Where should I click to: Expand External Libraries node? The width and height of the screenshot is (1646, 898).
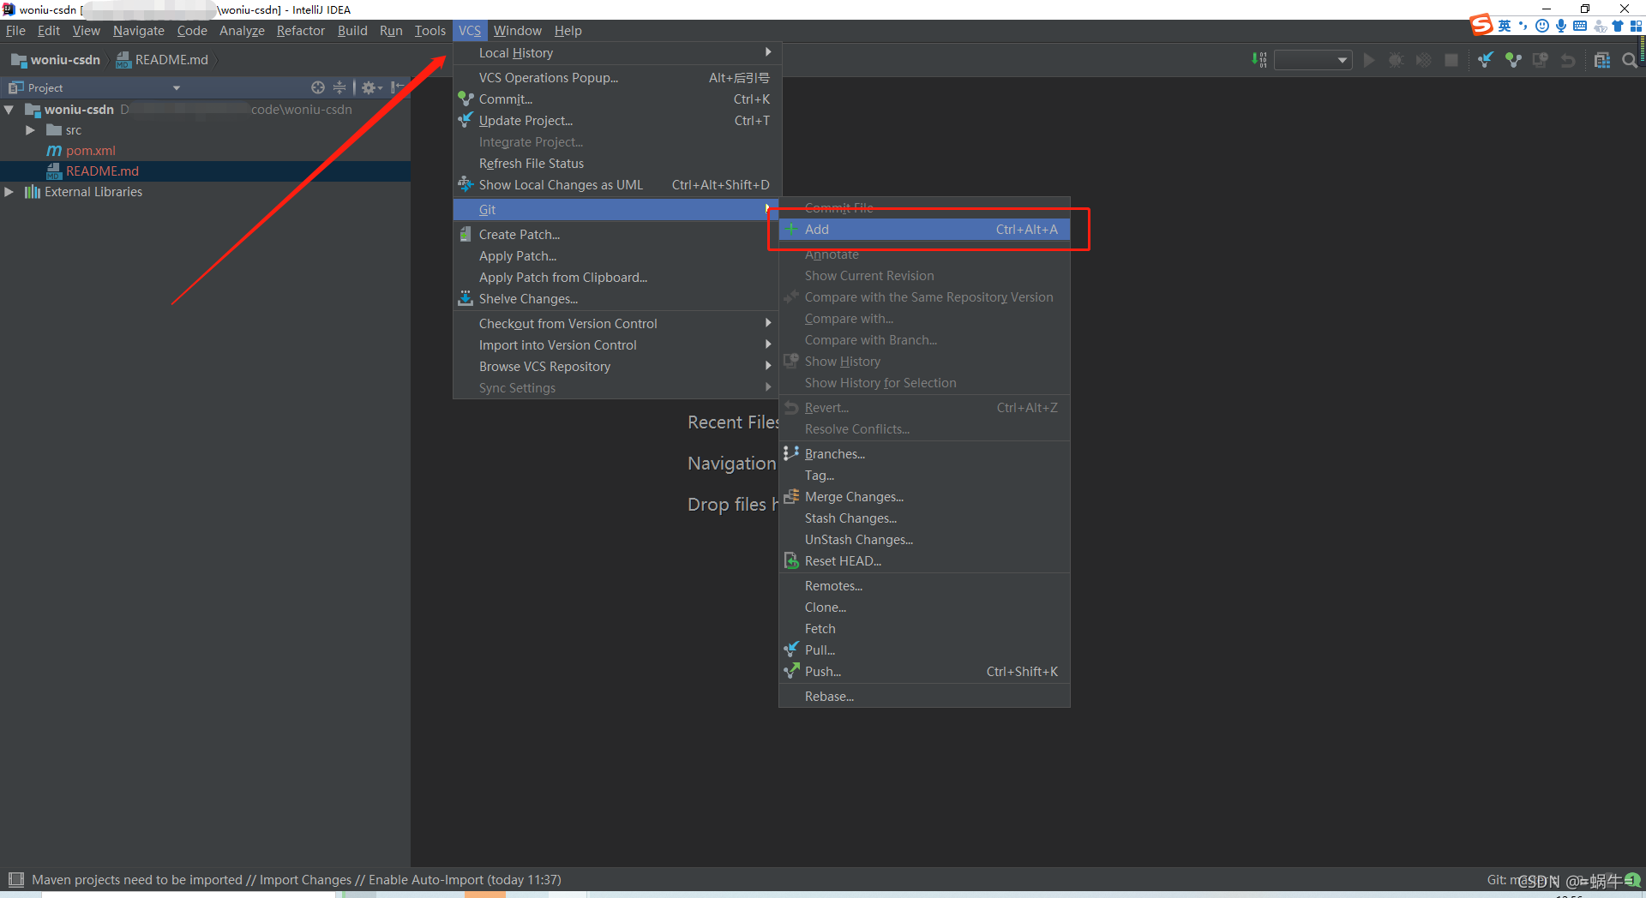pos(9,192)
